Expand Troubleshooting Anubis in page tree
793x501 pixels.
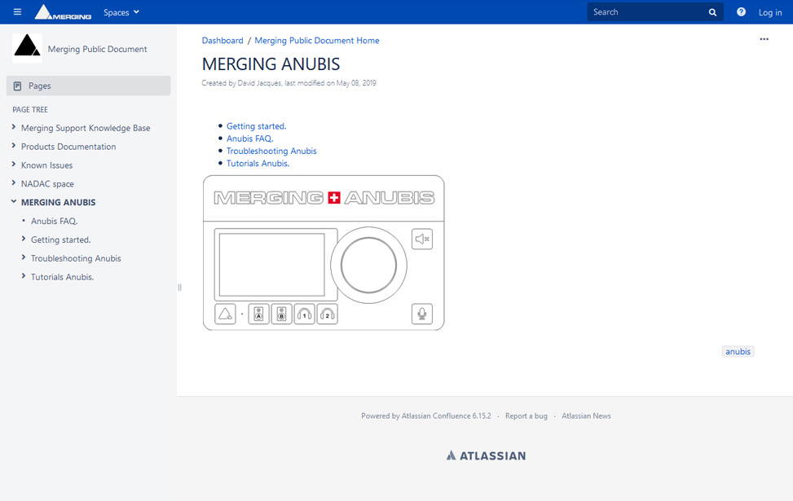click(24, 257)
